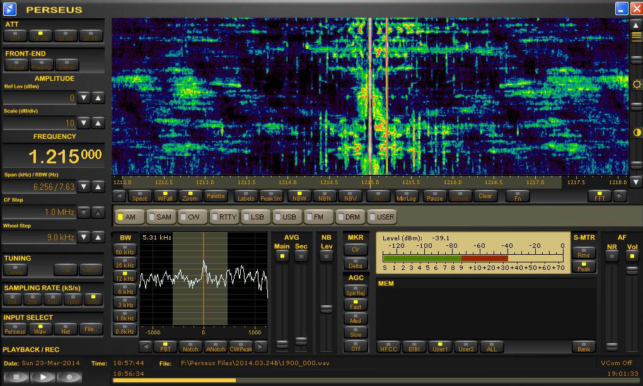
Task: Select the EIBI memory database
Action: tap(414, 347)
